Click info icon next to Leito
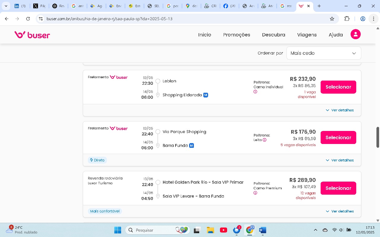 pos(265,140)
